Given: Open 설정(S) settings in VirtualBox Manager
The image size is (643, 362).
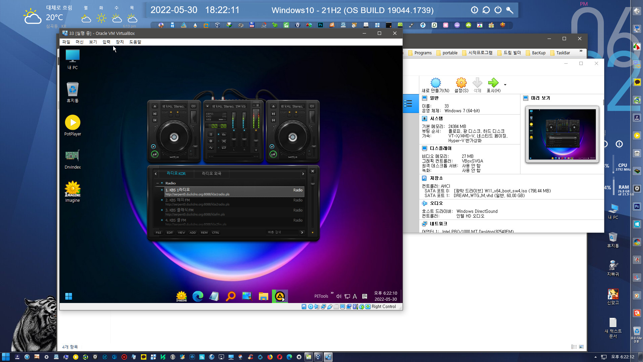Looking at the screenshot, I should coord(461,85).
